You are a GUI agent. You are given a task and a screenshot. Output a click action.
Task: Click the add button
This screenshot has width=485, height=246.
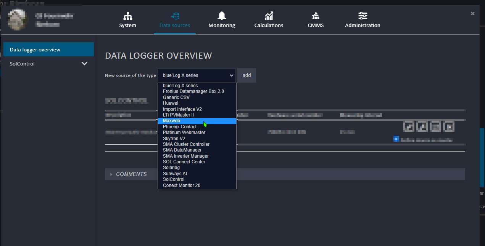coord(247,75)
